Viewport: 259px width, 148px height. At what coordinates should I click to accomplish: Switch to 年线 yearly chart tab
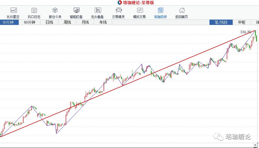[x=103, y=23]
